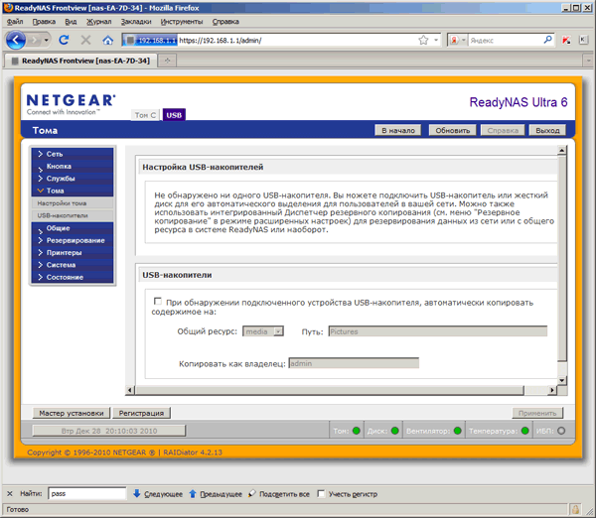Switch to the Том C tab
The width and height of the screenshot is (596, 518).
[x=145, y=115]
